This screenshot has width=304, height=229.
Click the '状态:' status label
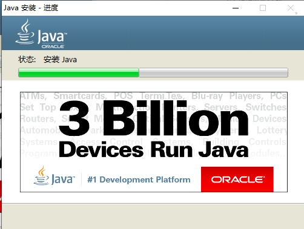pos(27,60)
